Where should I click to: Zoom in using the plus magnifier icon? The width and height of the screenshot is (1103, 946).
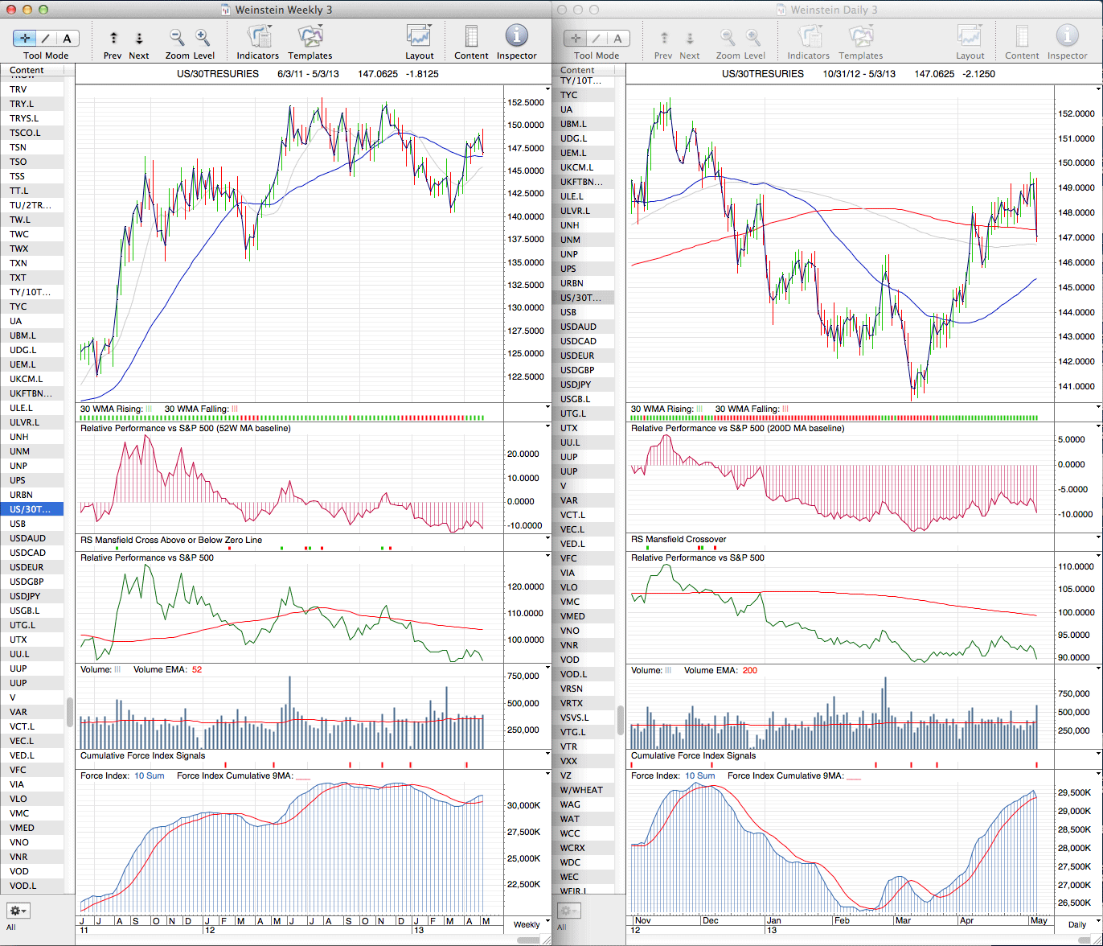203,38
